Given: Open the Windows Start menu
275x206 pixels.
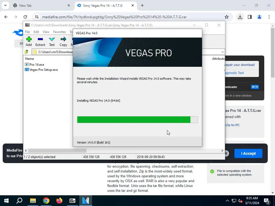Looking at the screenshot, I should (6, 201).
